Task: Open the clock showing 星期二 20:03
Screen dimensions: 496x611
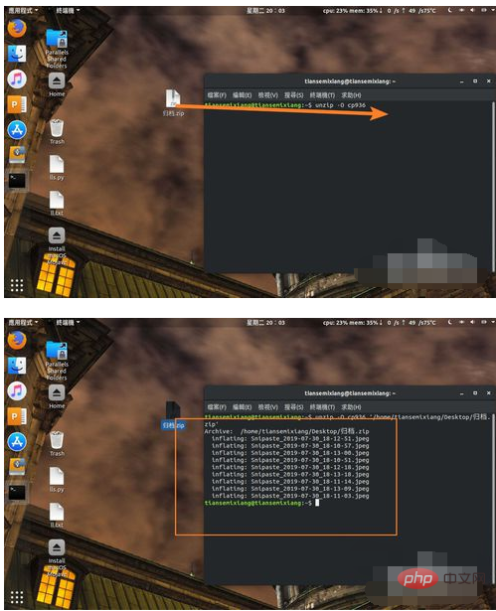Action: point(265,11)
